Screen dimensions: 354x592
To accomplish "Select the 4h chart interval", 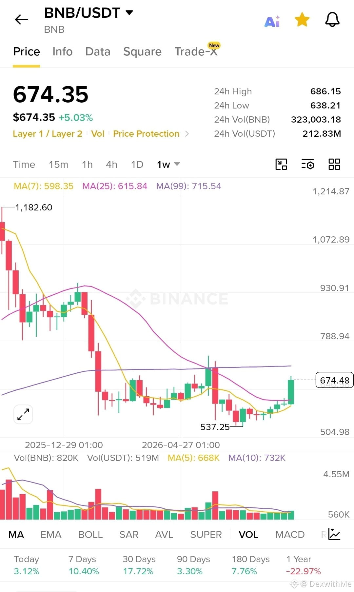I will 111,164.
